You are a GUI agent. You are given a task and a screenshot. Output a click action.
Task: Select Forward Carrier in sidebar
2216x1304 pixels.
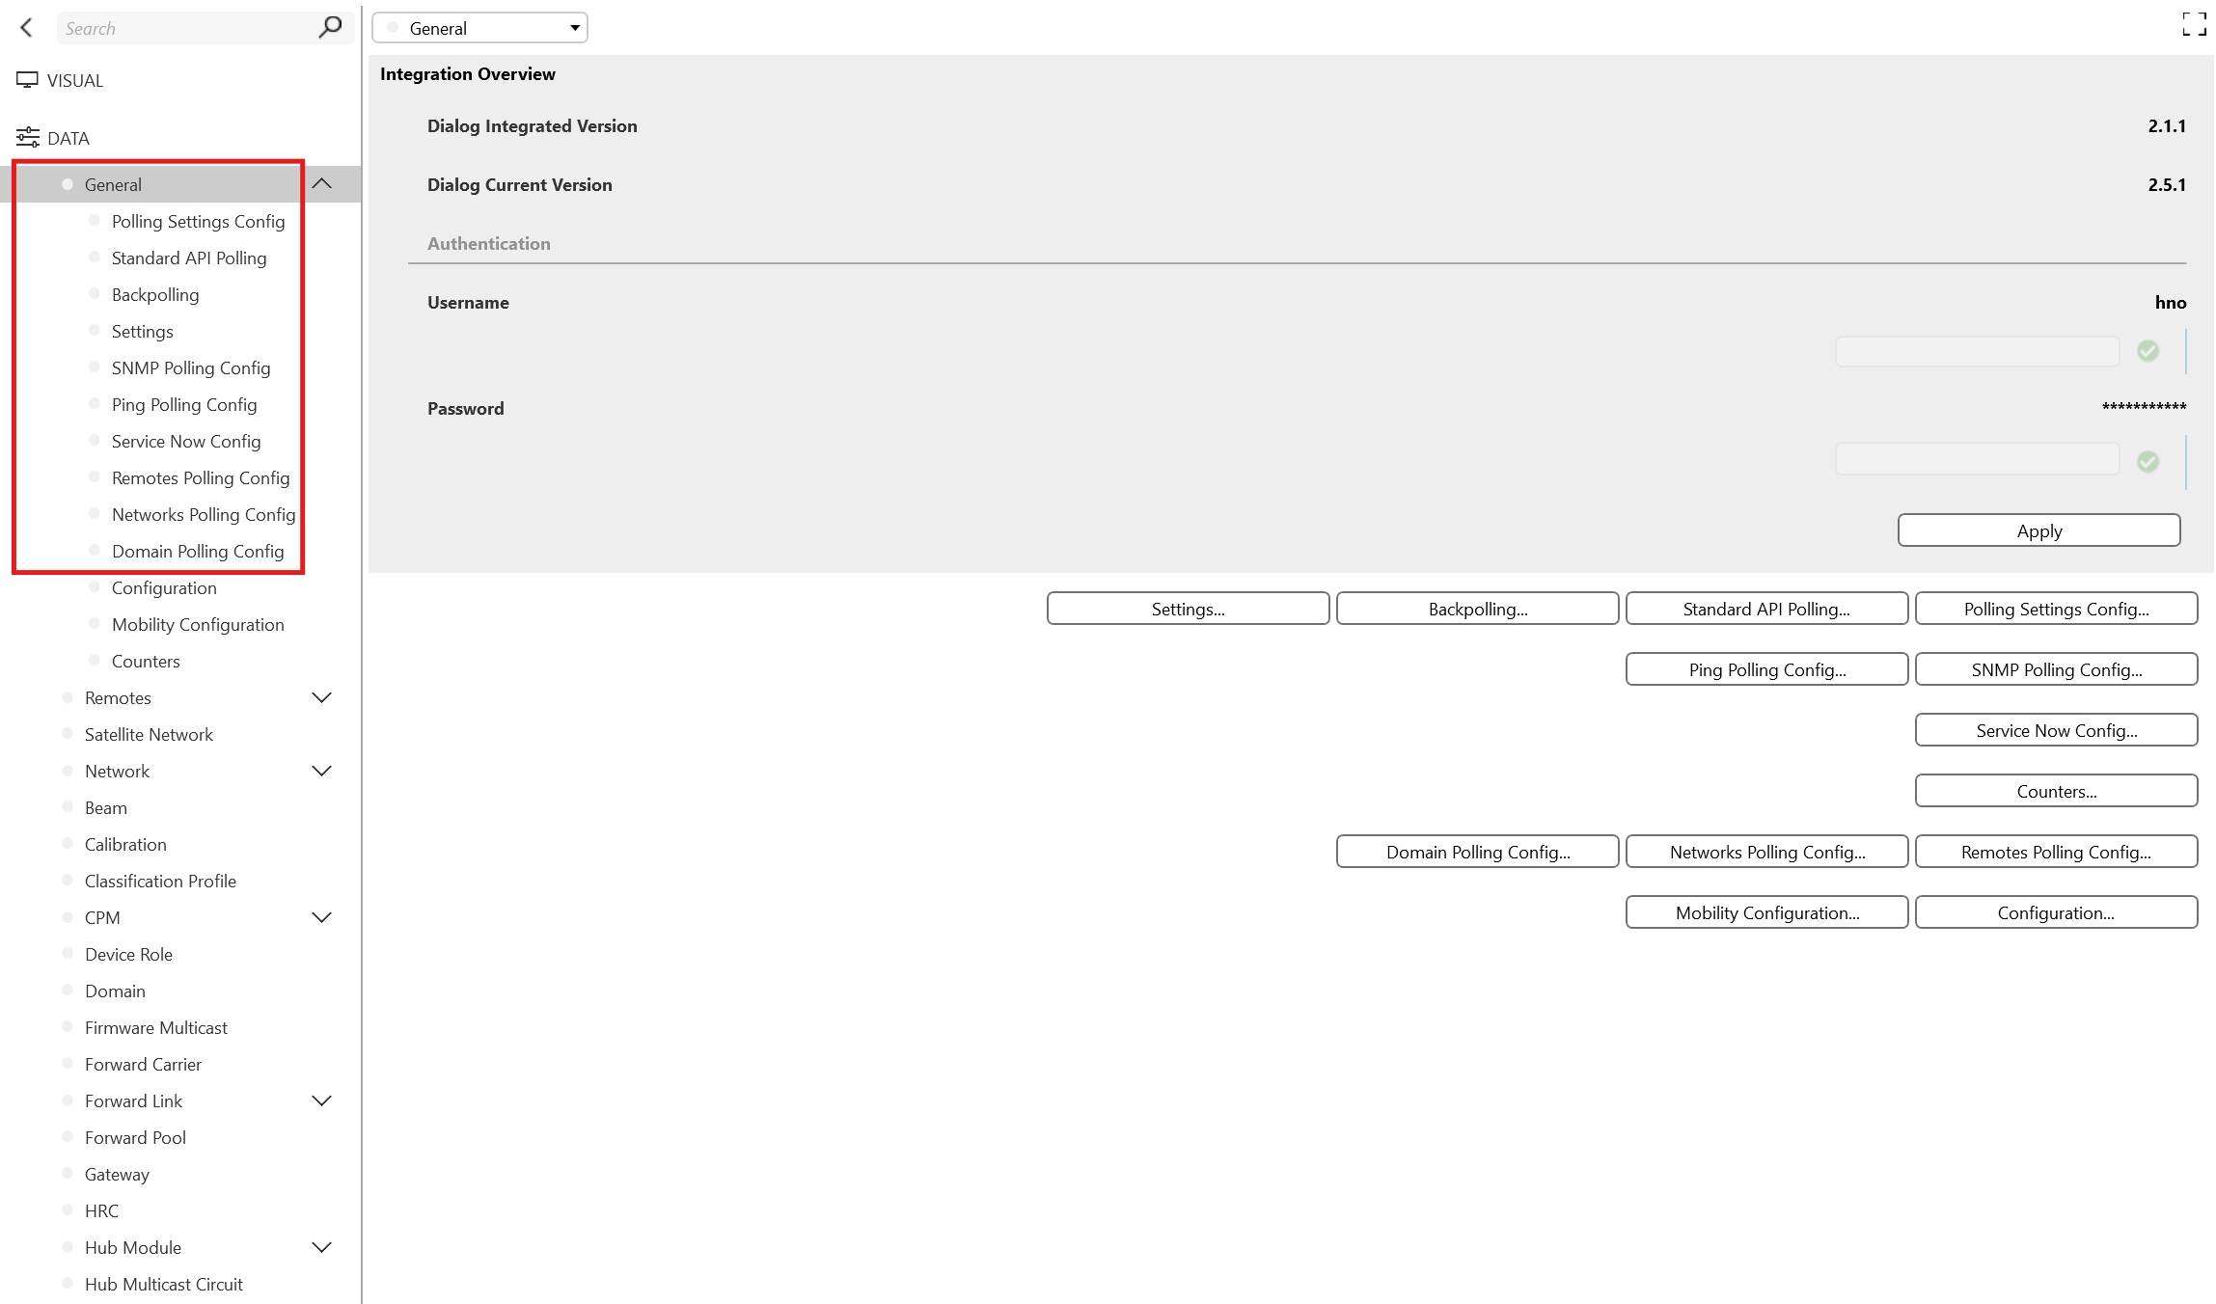[143, 1064]
